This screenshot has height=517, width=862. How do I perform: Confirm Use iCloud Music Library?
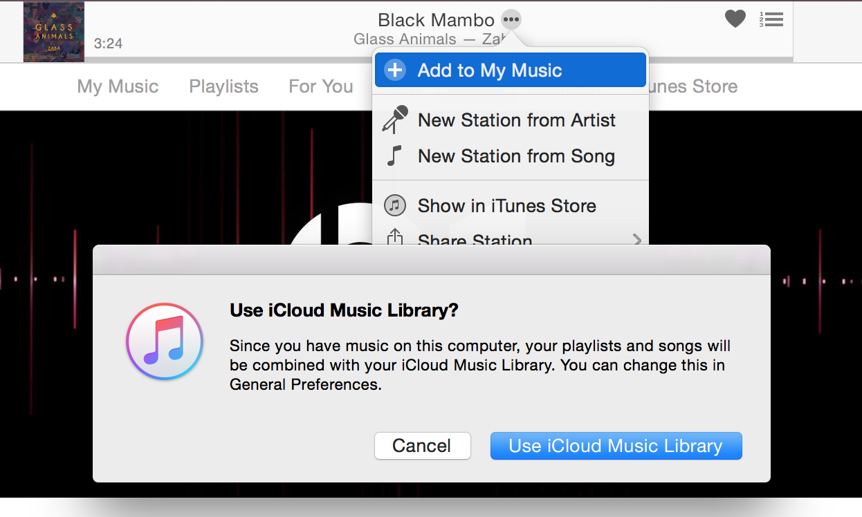pyautogui.click(x=616, y=446)
